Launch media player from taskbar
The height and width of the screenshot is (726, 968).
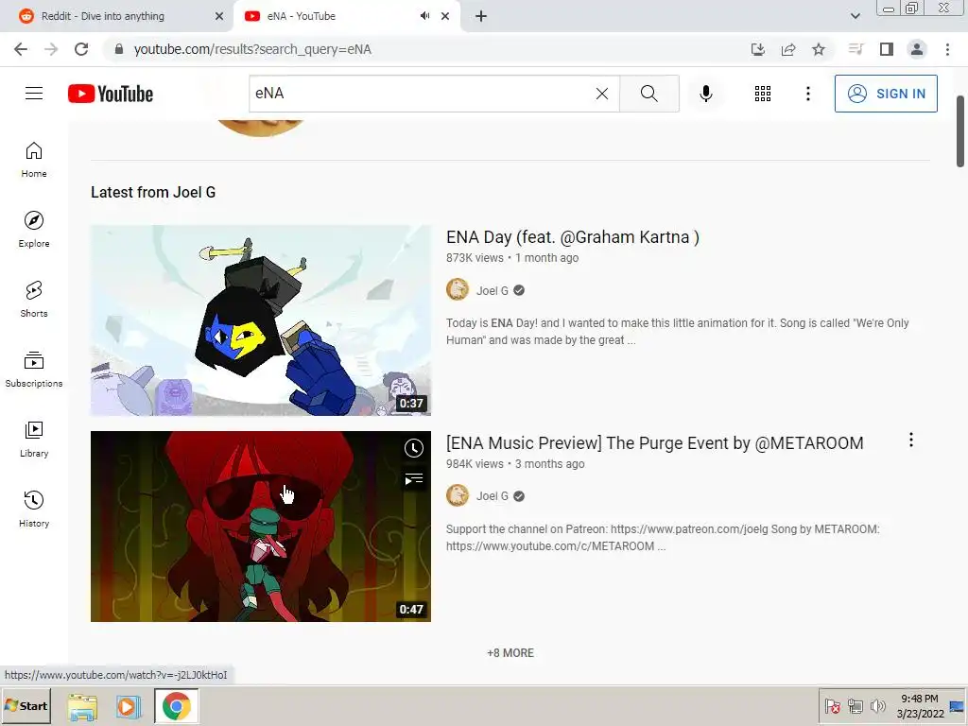point(129,707)
